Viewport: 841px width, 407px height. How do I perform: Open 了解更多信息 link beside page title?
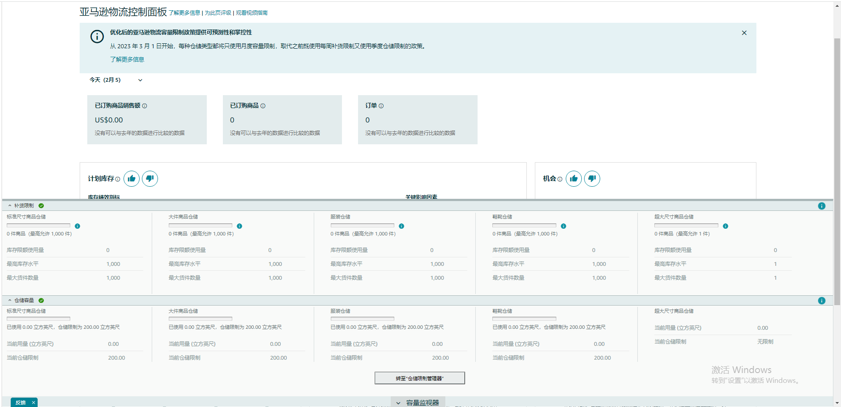(x=184, y=13)
